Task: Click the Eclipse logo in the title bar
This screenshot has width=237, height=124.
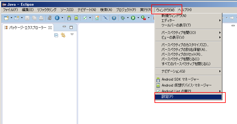Action: pyautogui.click(x=4, y=4)
